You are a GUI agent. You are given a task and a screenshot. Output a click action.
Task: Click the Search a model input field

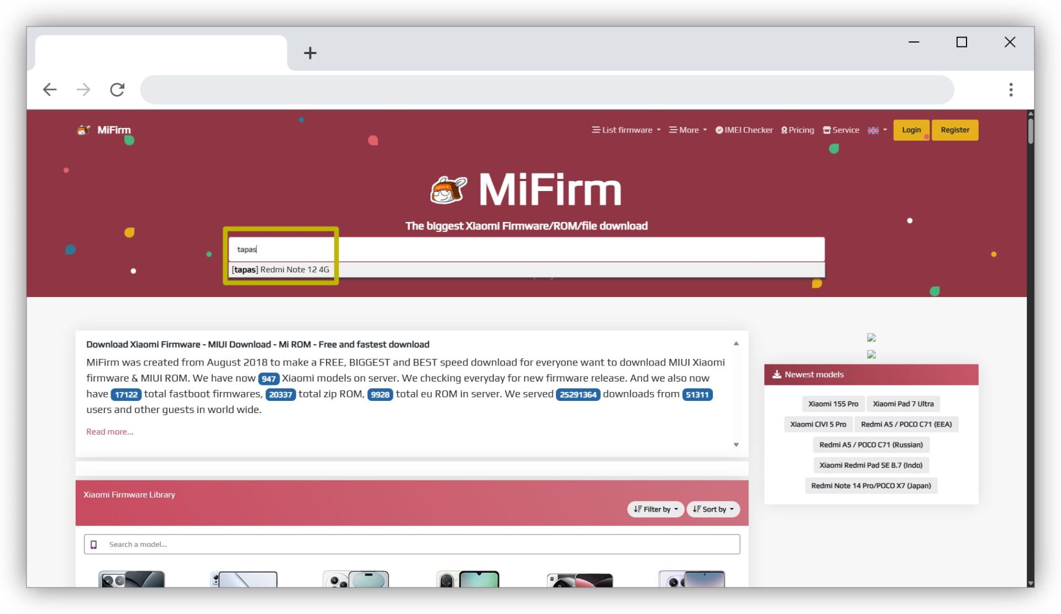pyautogui.click(x=412, y=544)
